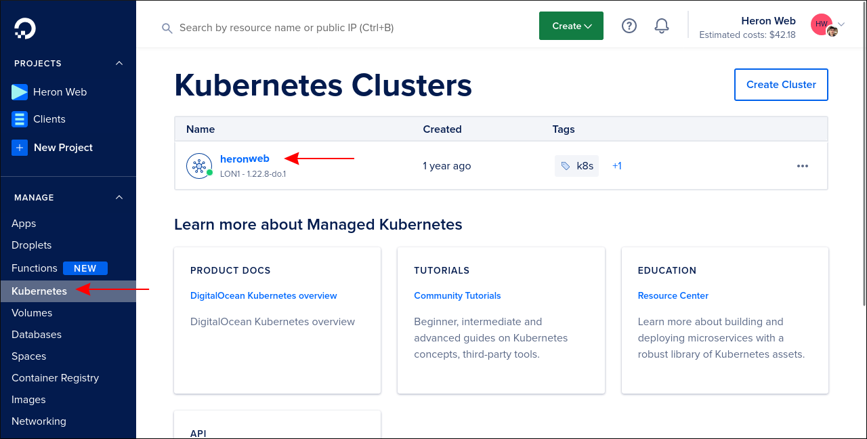Select Droplets in the sidebar

click(x=33, y=245)
